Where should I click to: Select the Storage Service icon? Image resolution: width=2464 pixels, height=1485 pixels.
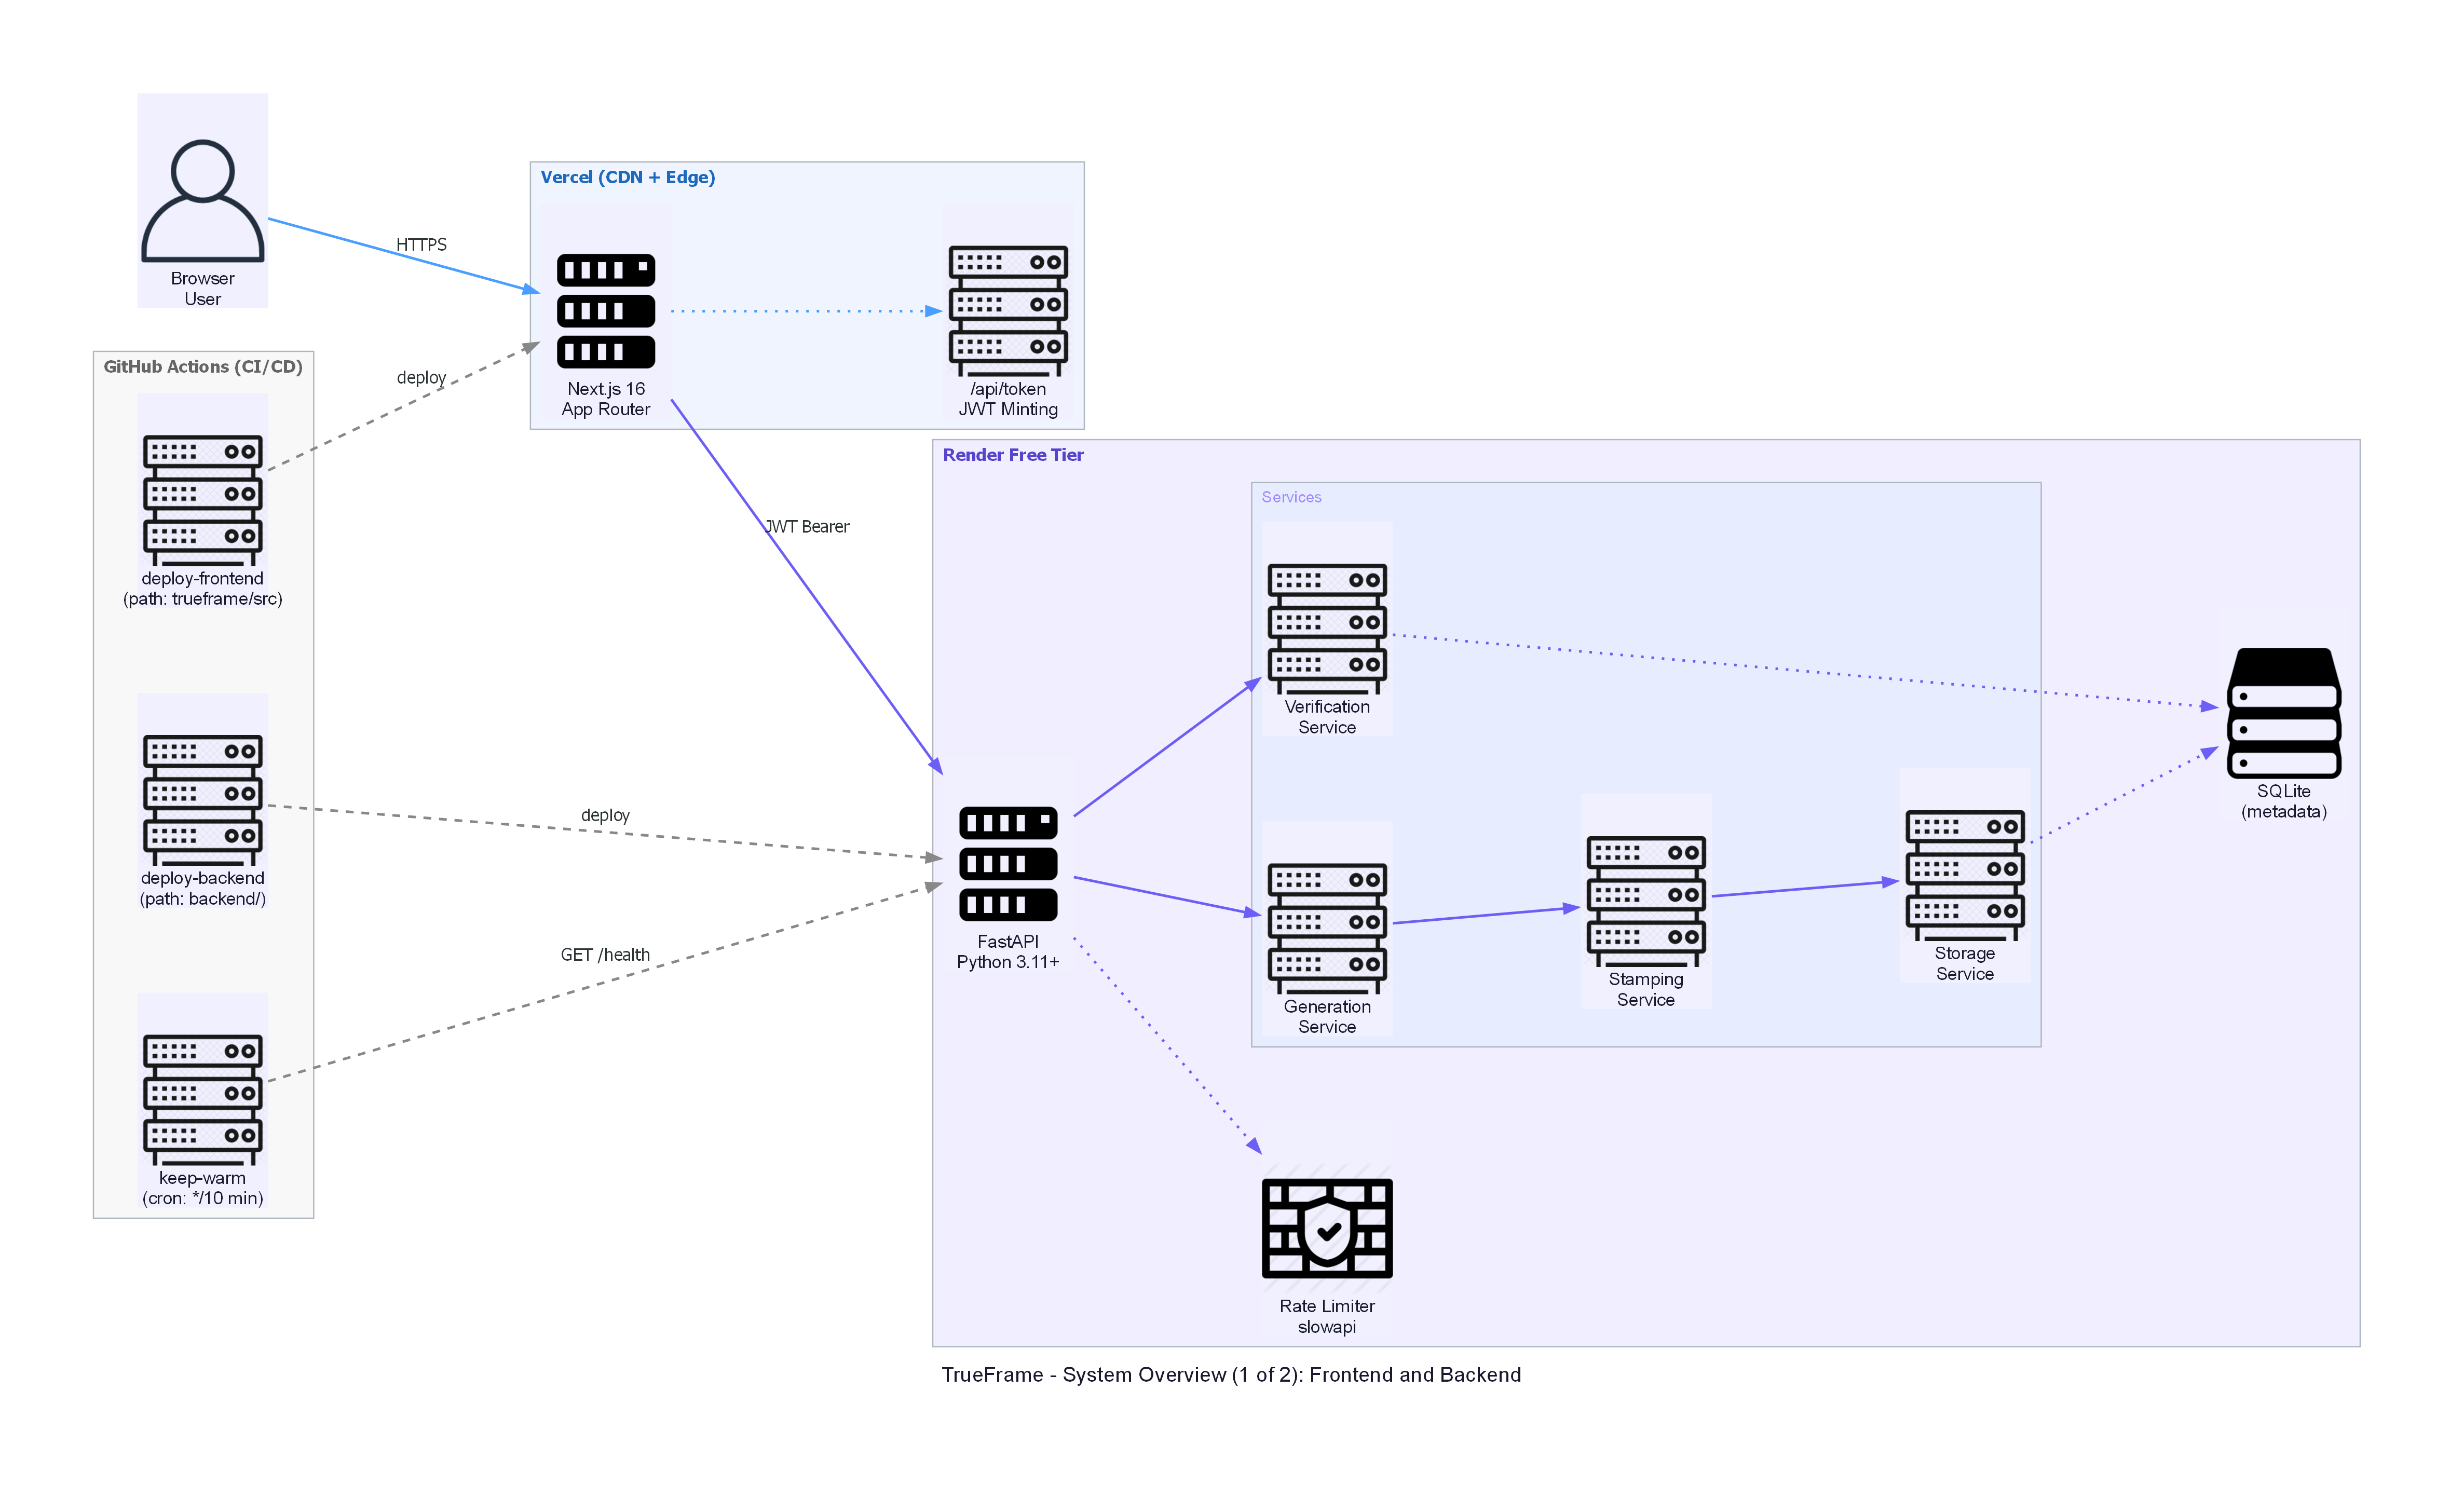click(x=1965, y=875)
